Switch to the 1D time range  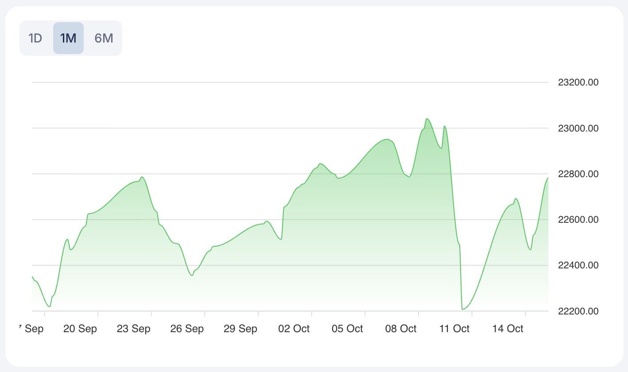click(35, 38)
